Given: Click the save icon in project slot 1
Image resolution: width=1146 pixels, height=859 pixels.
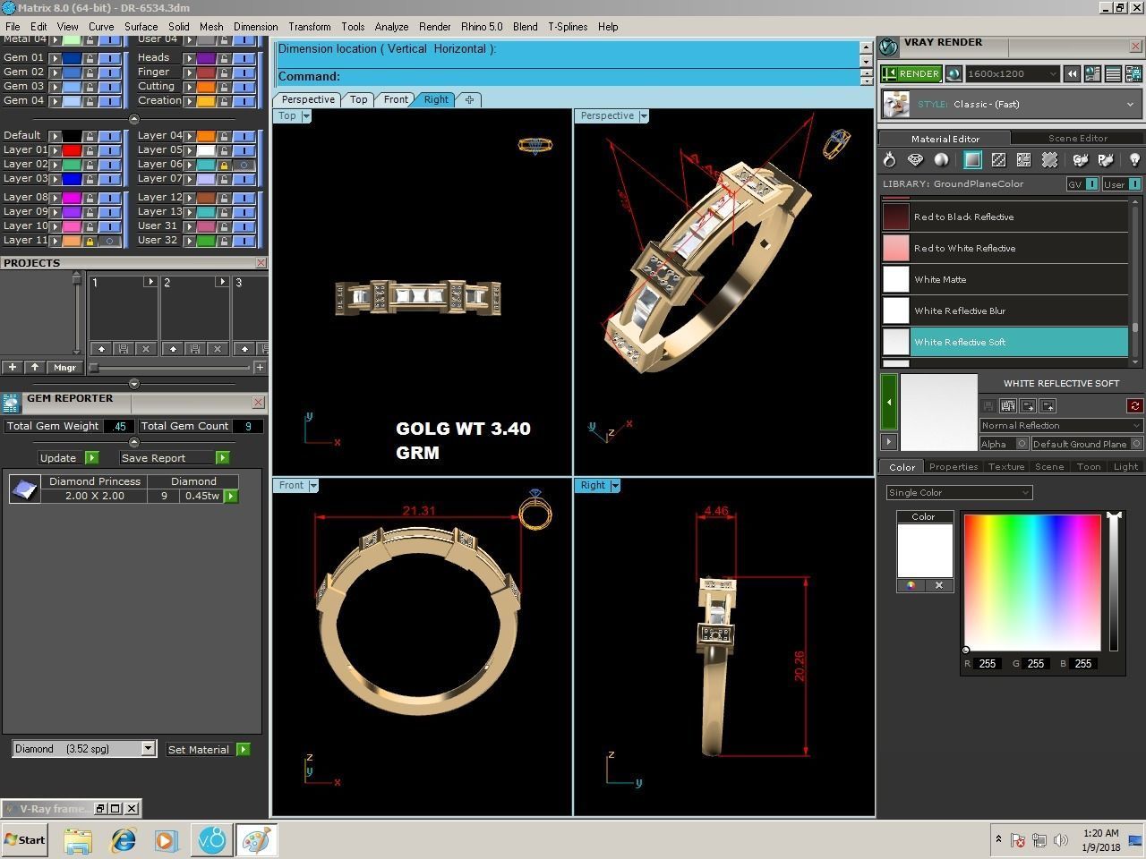Looking at the screenshot, I should (124, 348).
